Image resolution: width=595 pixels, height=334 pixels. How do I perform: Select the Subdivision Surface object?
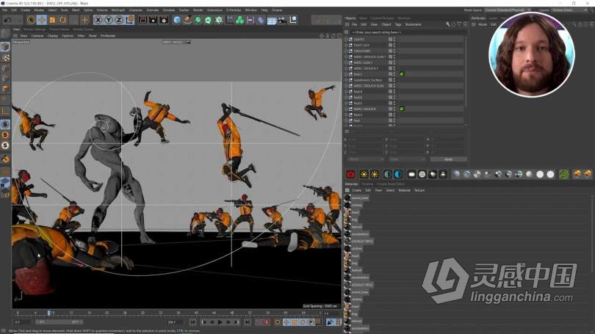[368, 80]
